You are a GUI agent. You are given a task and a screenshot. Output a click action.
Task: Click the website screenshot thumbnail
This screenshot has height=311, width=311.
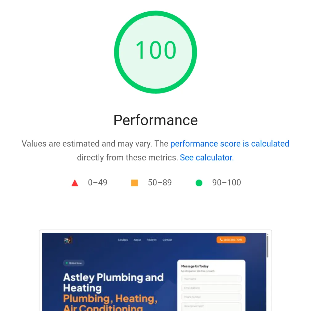(x=155, y=272)
